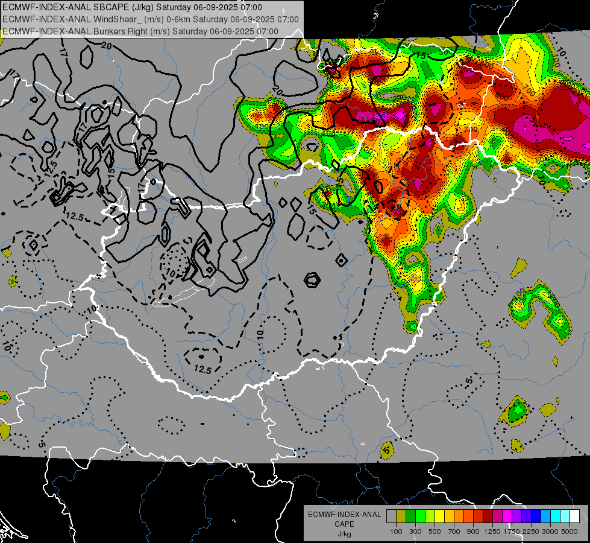Click the 1750 value under the color scale
Viewport: 590px width, 543px height.
[x=512, y=532]
